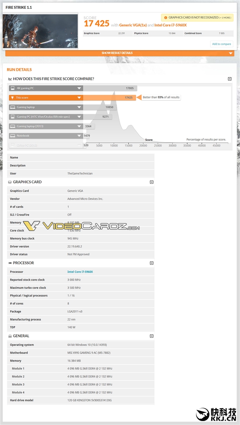Click the Module 4 memory value
This screenshot has height=425, width=240.
[x=90, y=392]
